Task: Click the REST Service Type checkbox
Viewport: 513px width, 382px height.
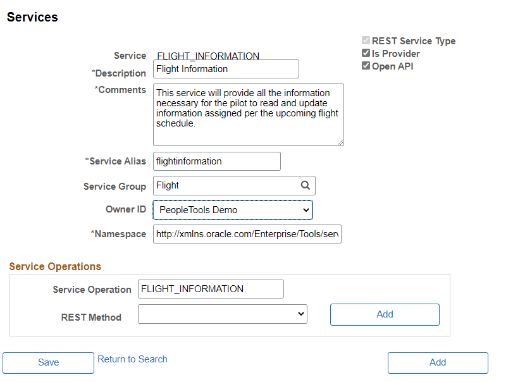Action: 366,40
